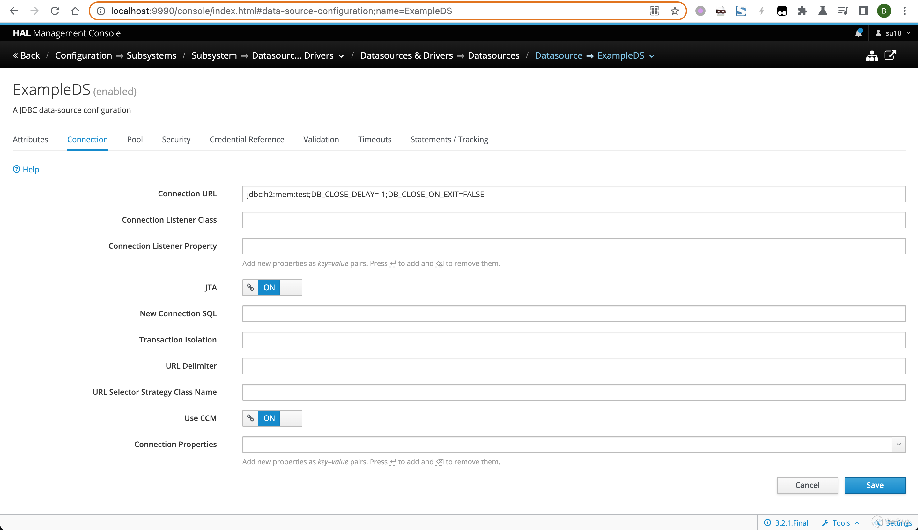Click the open-in-external-window icon

point(890,55)
